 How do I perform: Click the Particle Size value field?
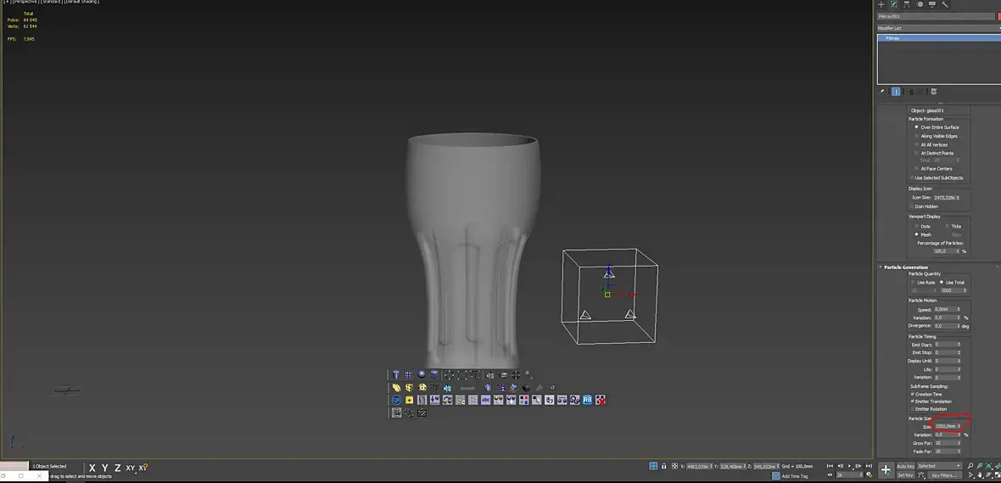[944, 426]
